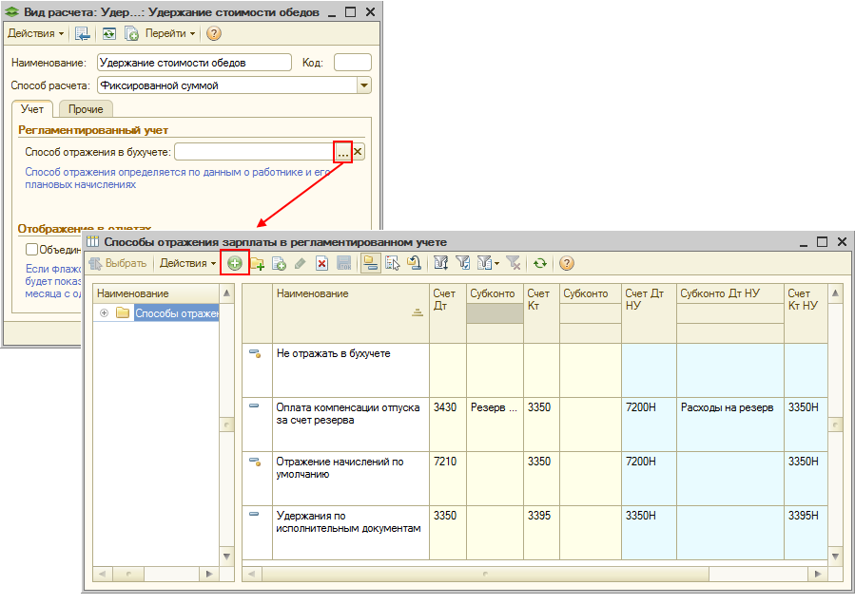Toggle the Объедин... checkbox
The width and height of the screenshot is (855, 604).
[x=32, y=250]
